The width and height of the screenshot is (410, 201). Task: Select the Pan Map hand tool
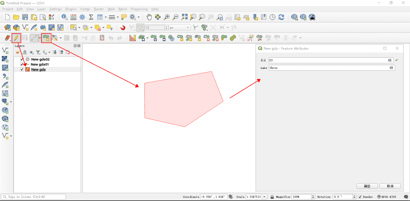coord(149,17)
